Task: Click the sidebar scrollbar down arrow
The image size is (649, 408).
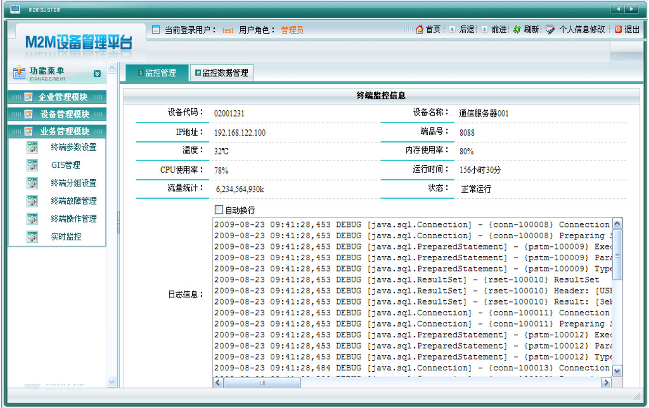Action: click(112, 382)
